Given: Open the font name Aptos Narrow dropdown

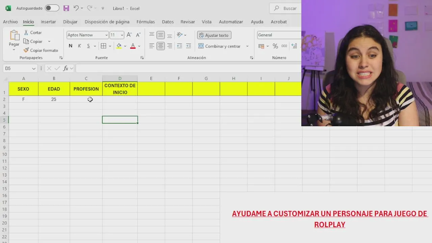Looking at the screenshot, I should (x=106, y=35).
